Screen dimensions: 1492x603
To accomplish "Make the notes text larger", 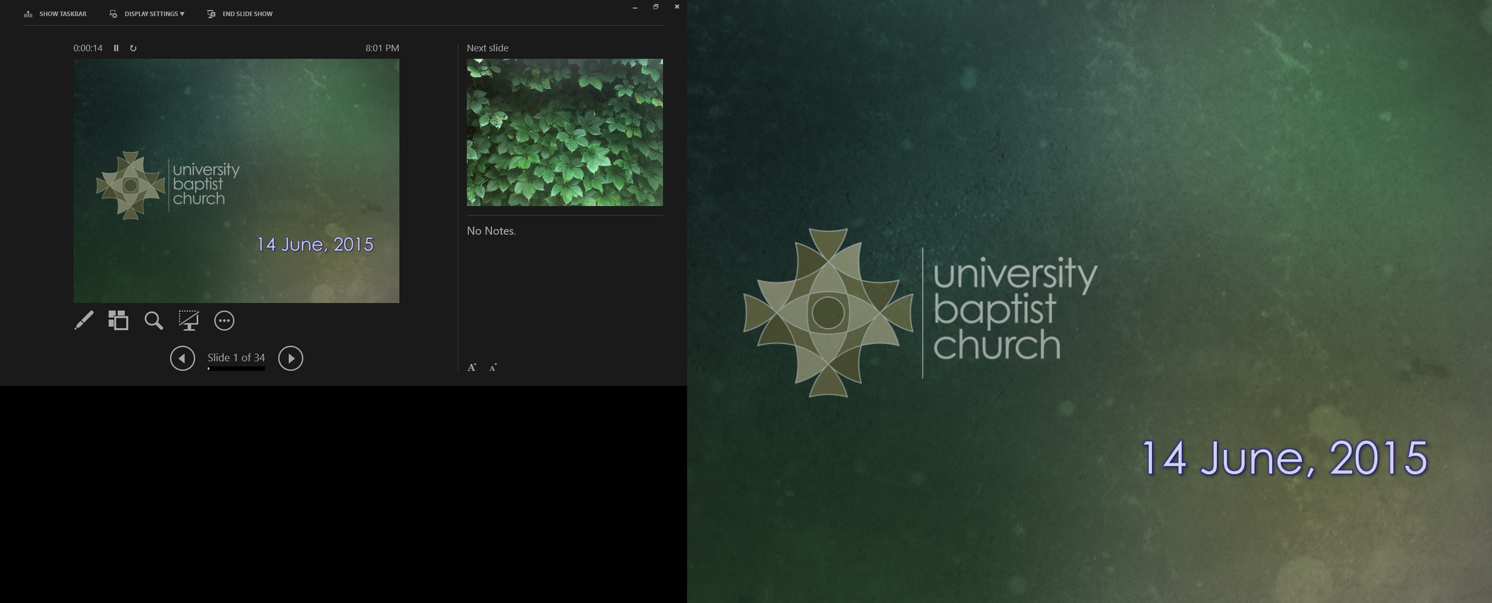I will 471,367.
